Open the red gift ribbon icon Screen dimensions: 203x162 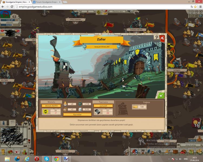(10, 152)
